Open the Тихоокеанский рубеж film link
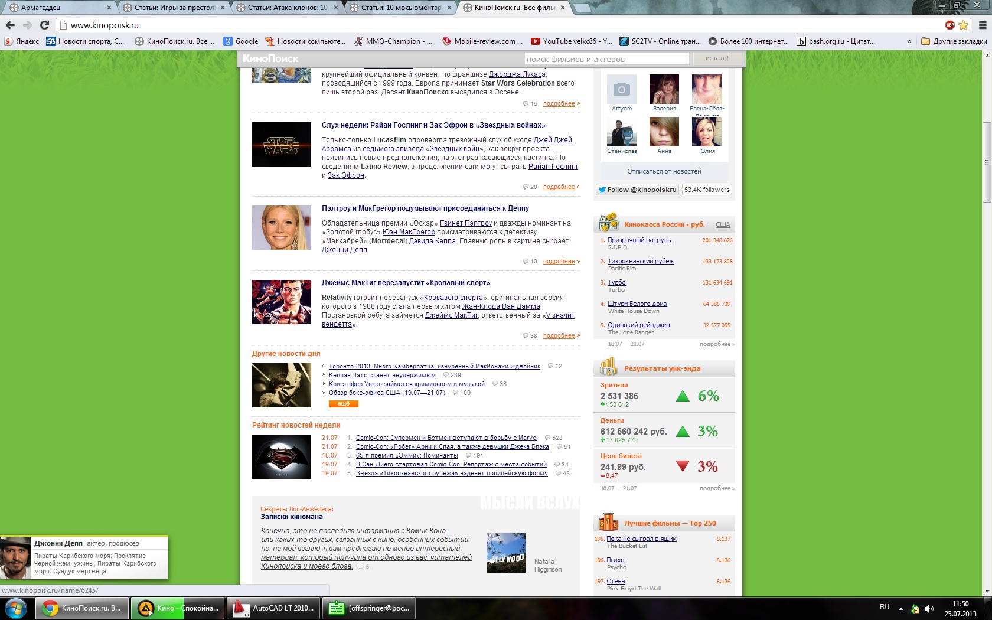 click(x=641, y=261)
